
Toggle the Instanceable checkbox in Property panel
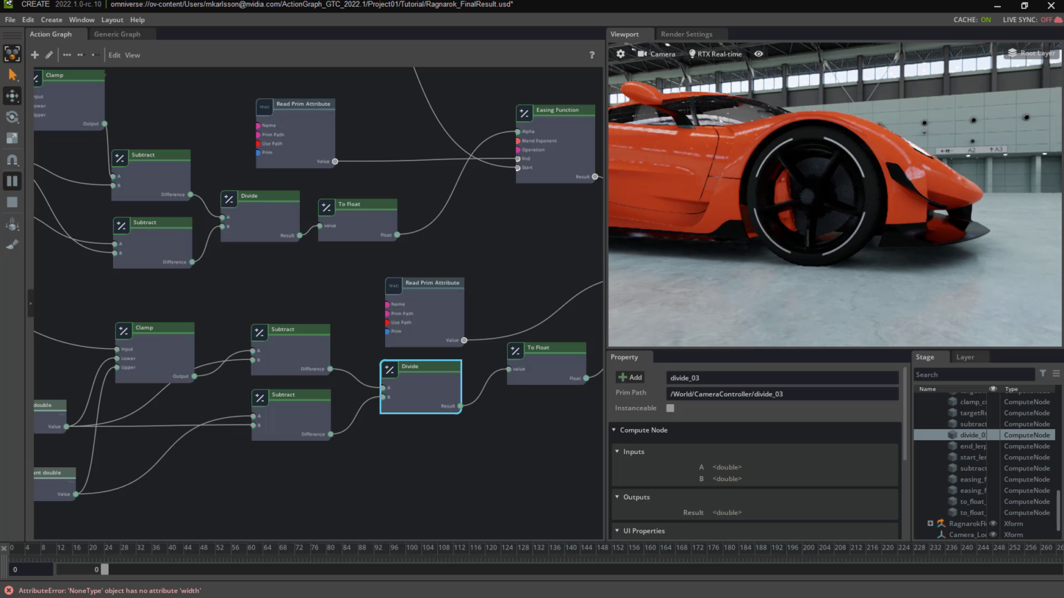pyautogui.click(x=669, y=408)
